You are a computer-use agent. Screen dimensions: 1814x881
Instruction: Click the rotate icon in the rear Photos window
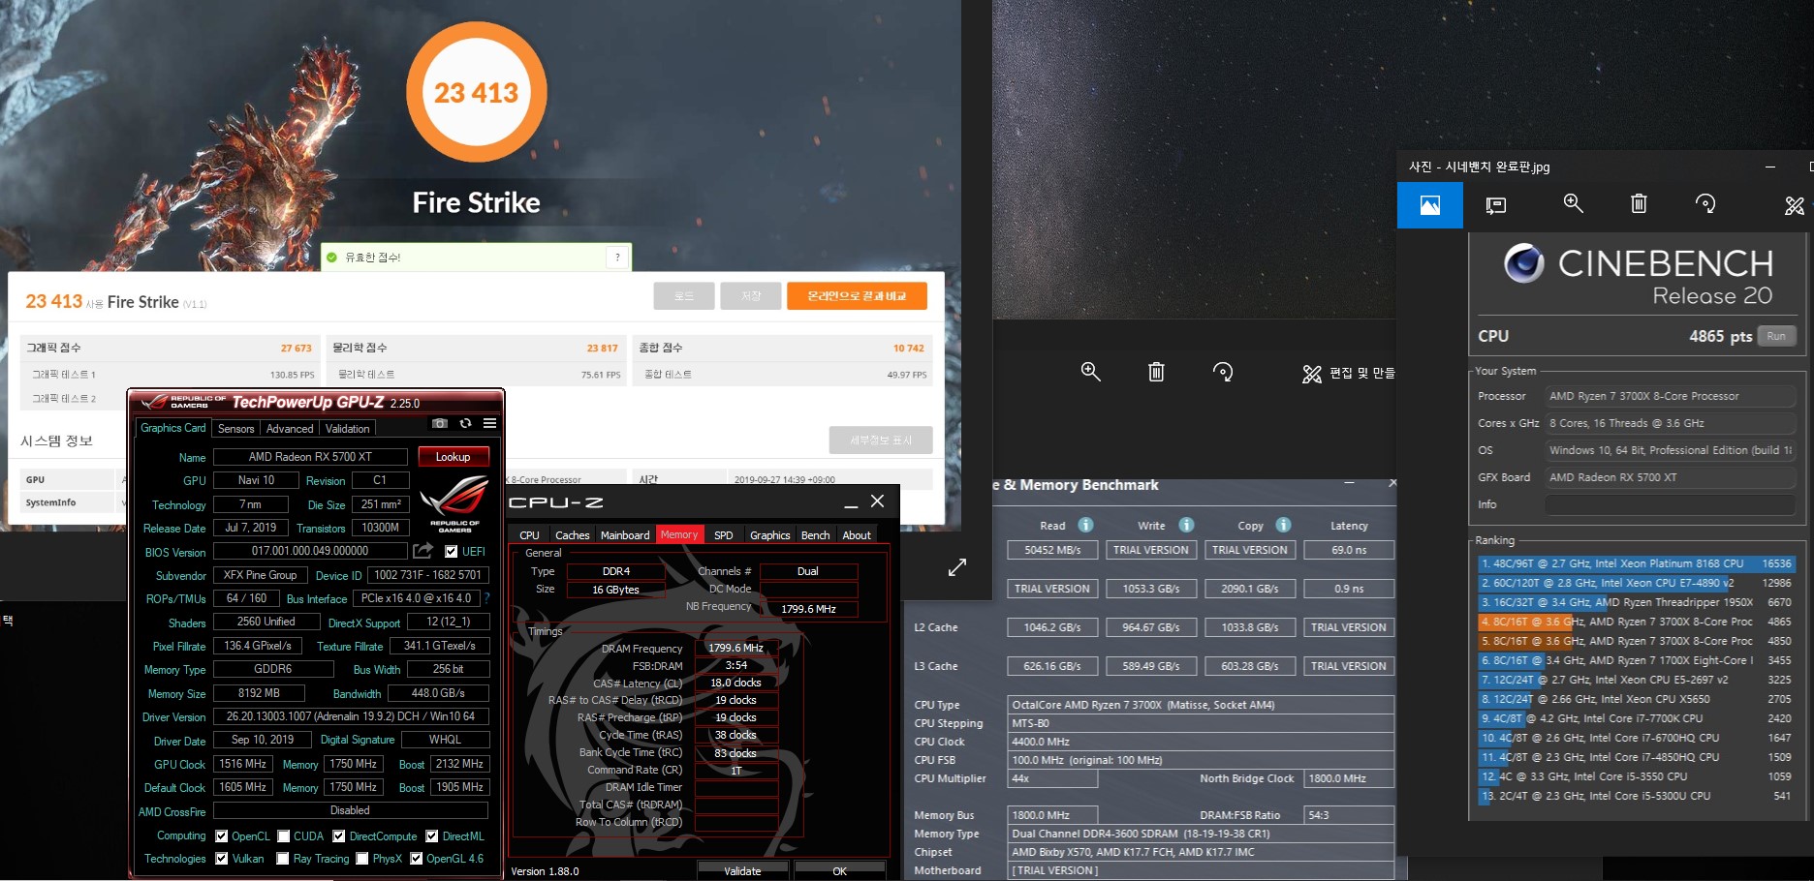1222,372
